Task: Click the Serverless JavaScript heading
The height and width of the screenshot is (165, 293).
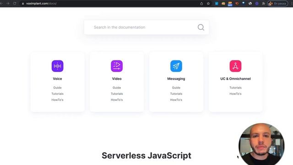Action: click(x=146, y=156)
